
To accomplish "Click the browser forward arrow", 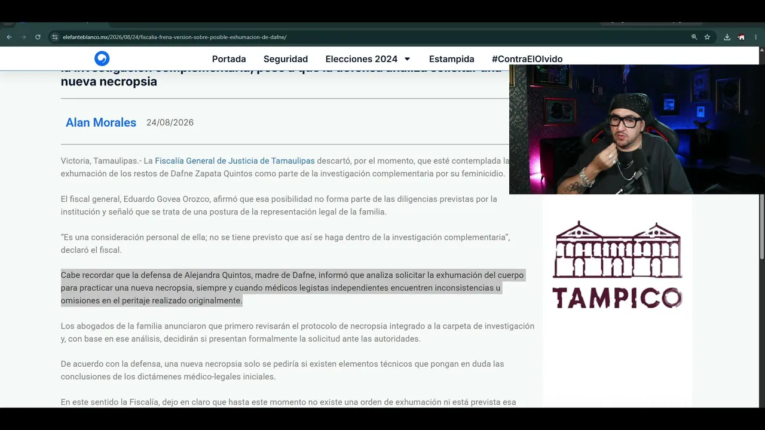I will [x=23, y=37].
